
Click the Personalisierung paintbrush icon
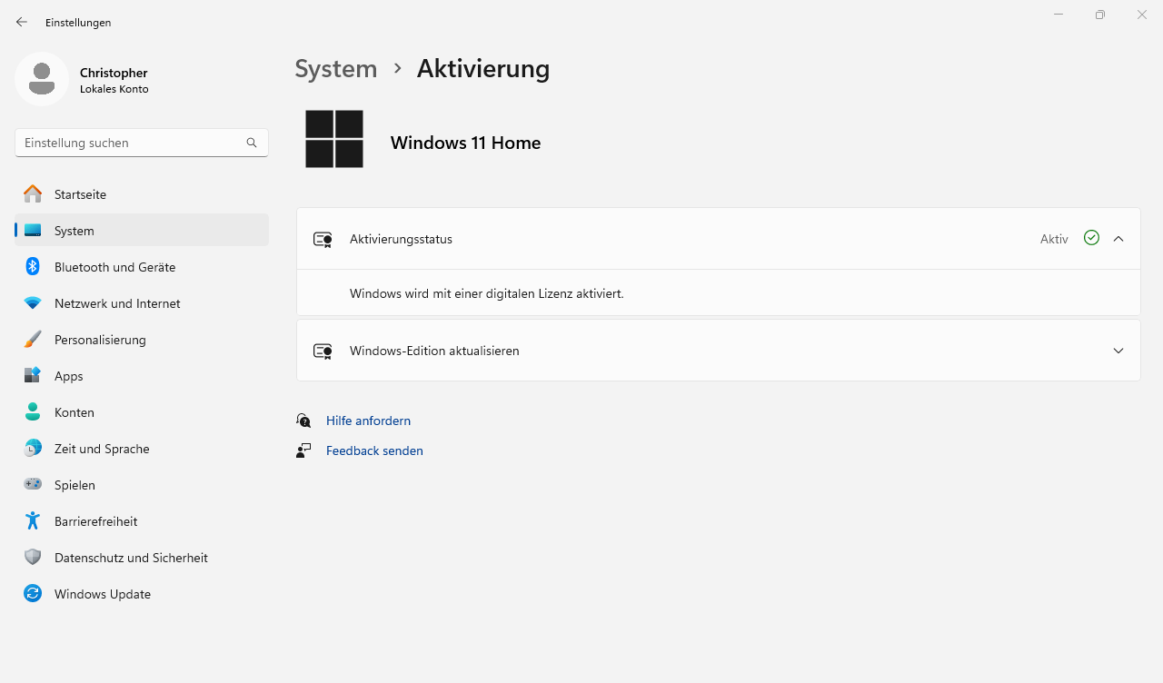33,340
